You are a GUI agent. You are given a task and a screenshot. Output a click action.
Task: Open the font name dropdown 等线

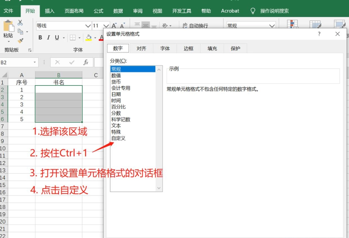pyautogui.click(x=88, y=26)
